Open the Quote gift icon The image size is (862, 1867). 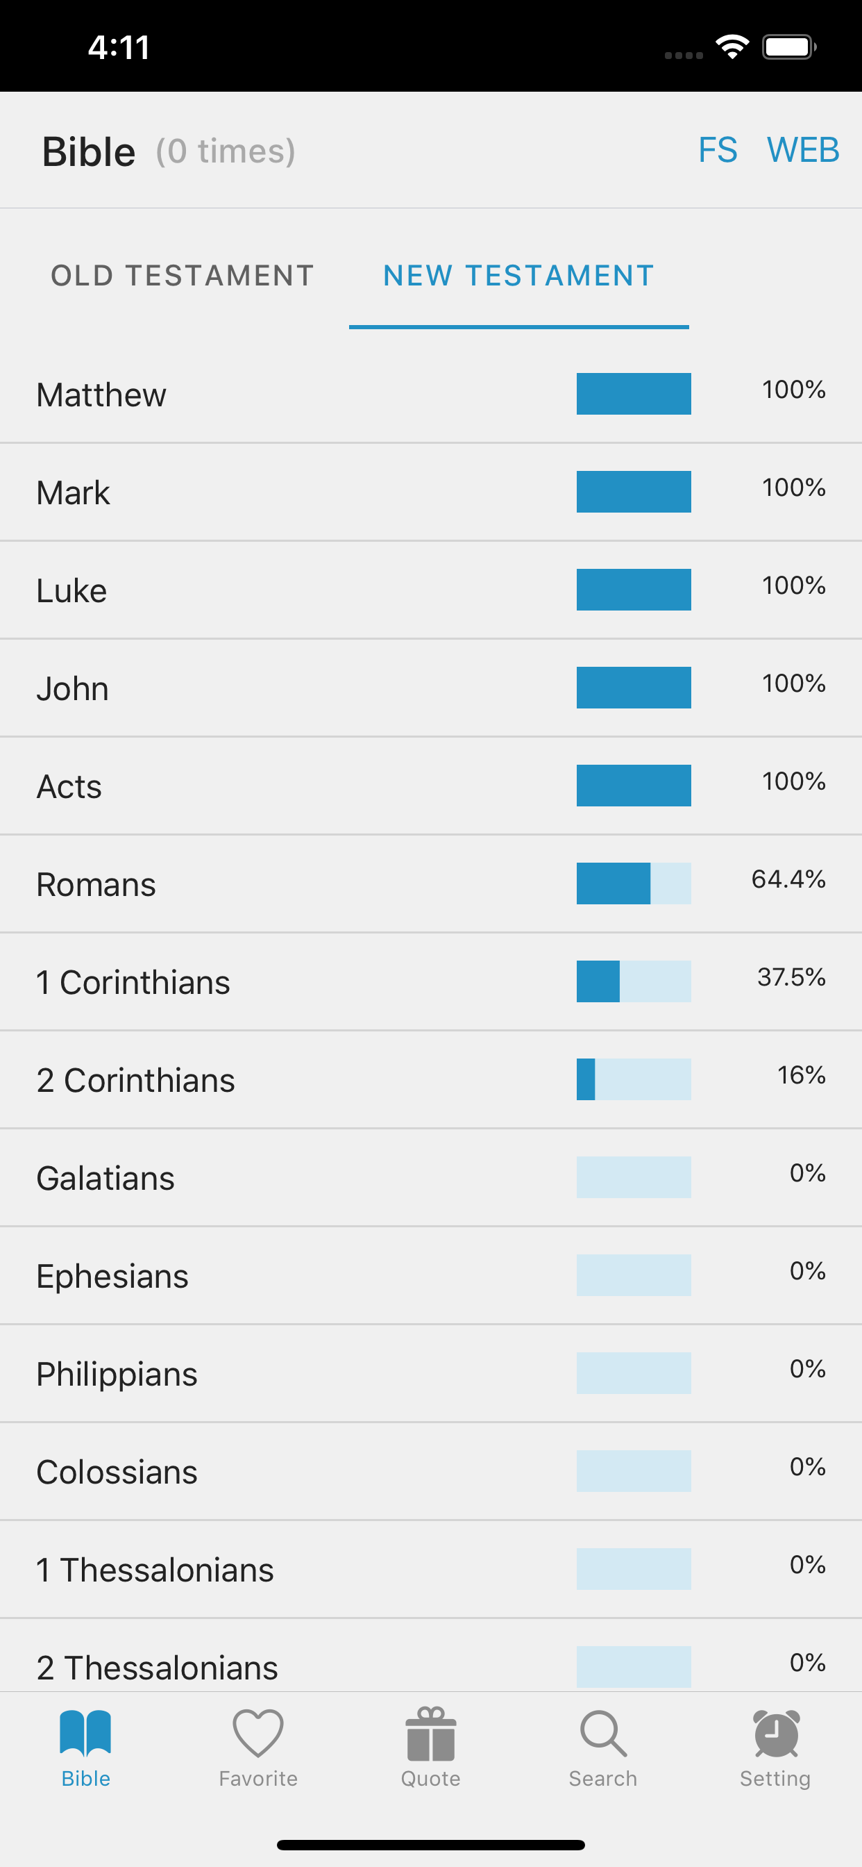(x=430, y=1733)
